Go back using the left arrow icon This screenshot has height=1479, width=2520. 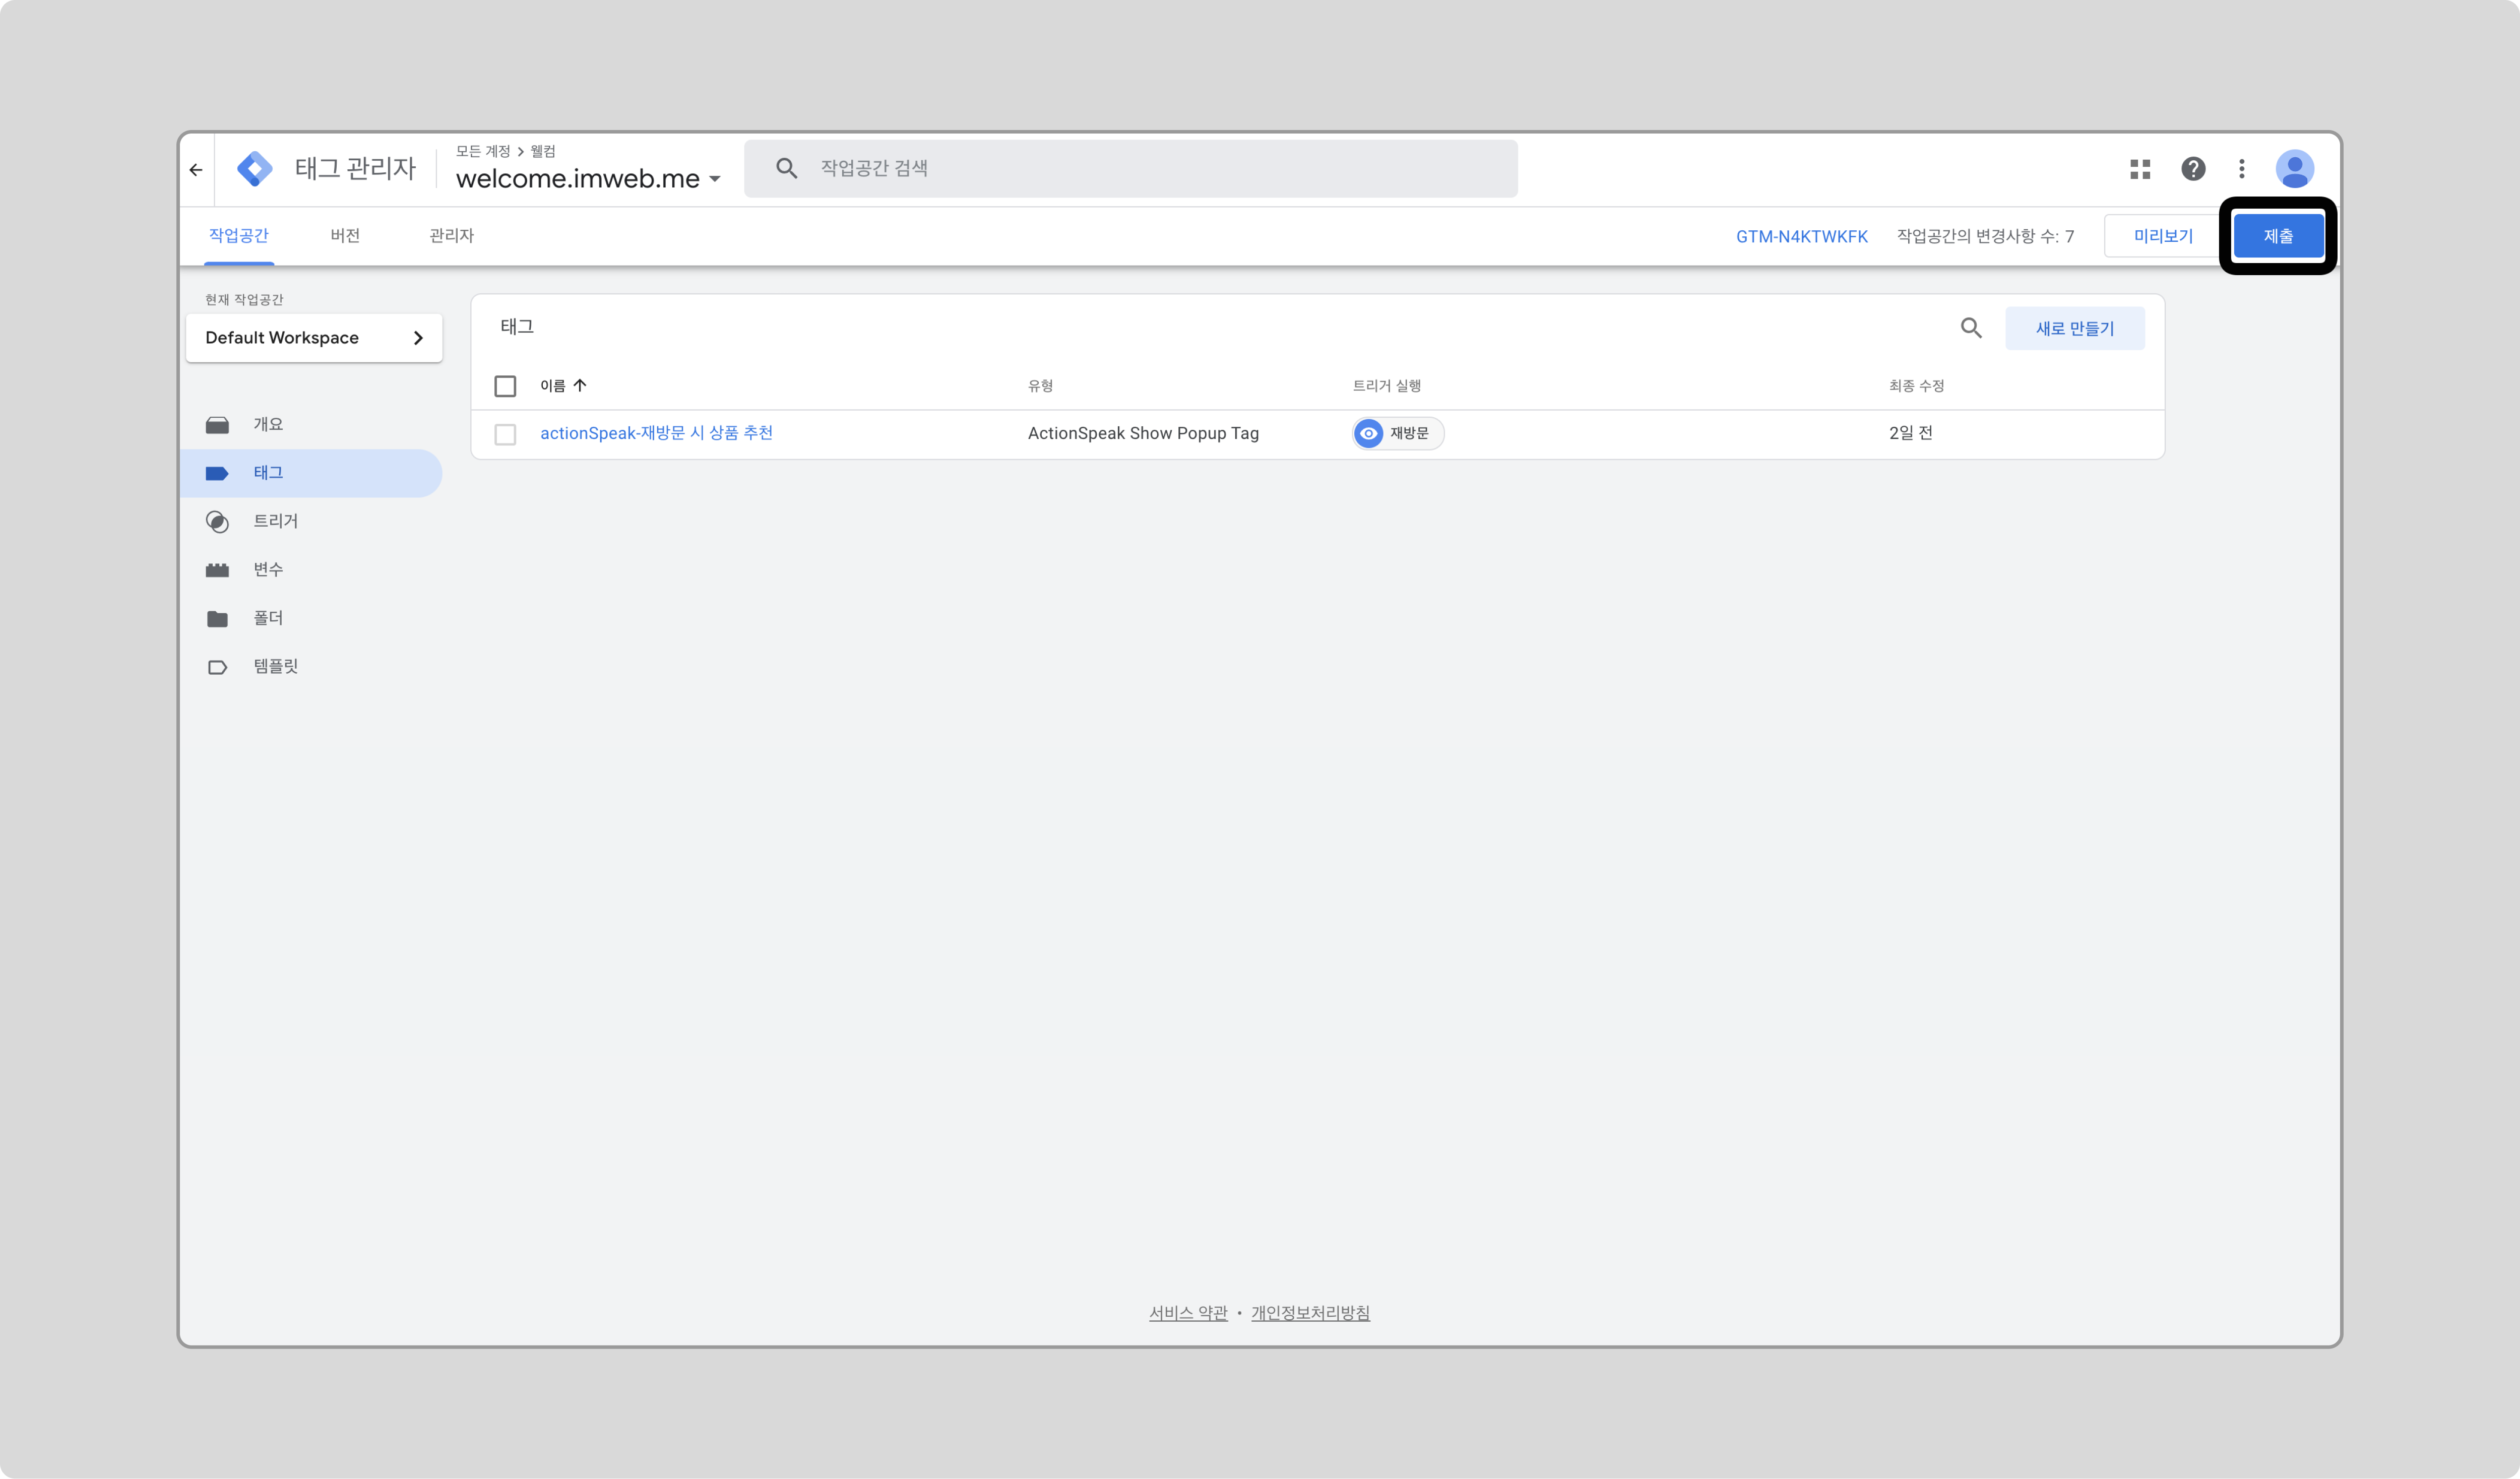[196, 169]
